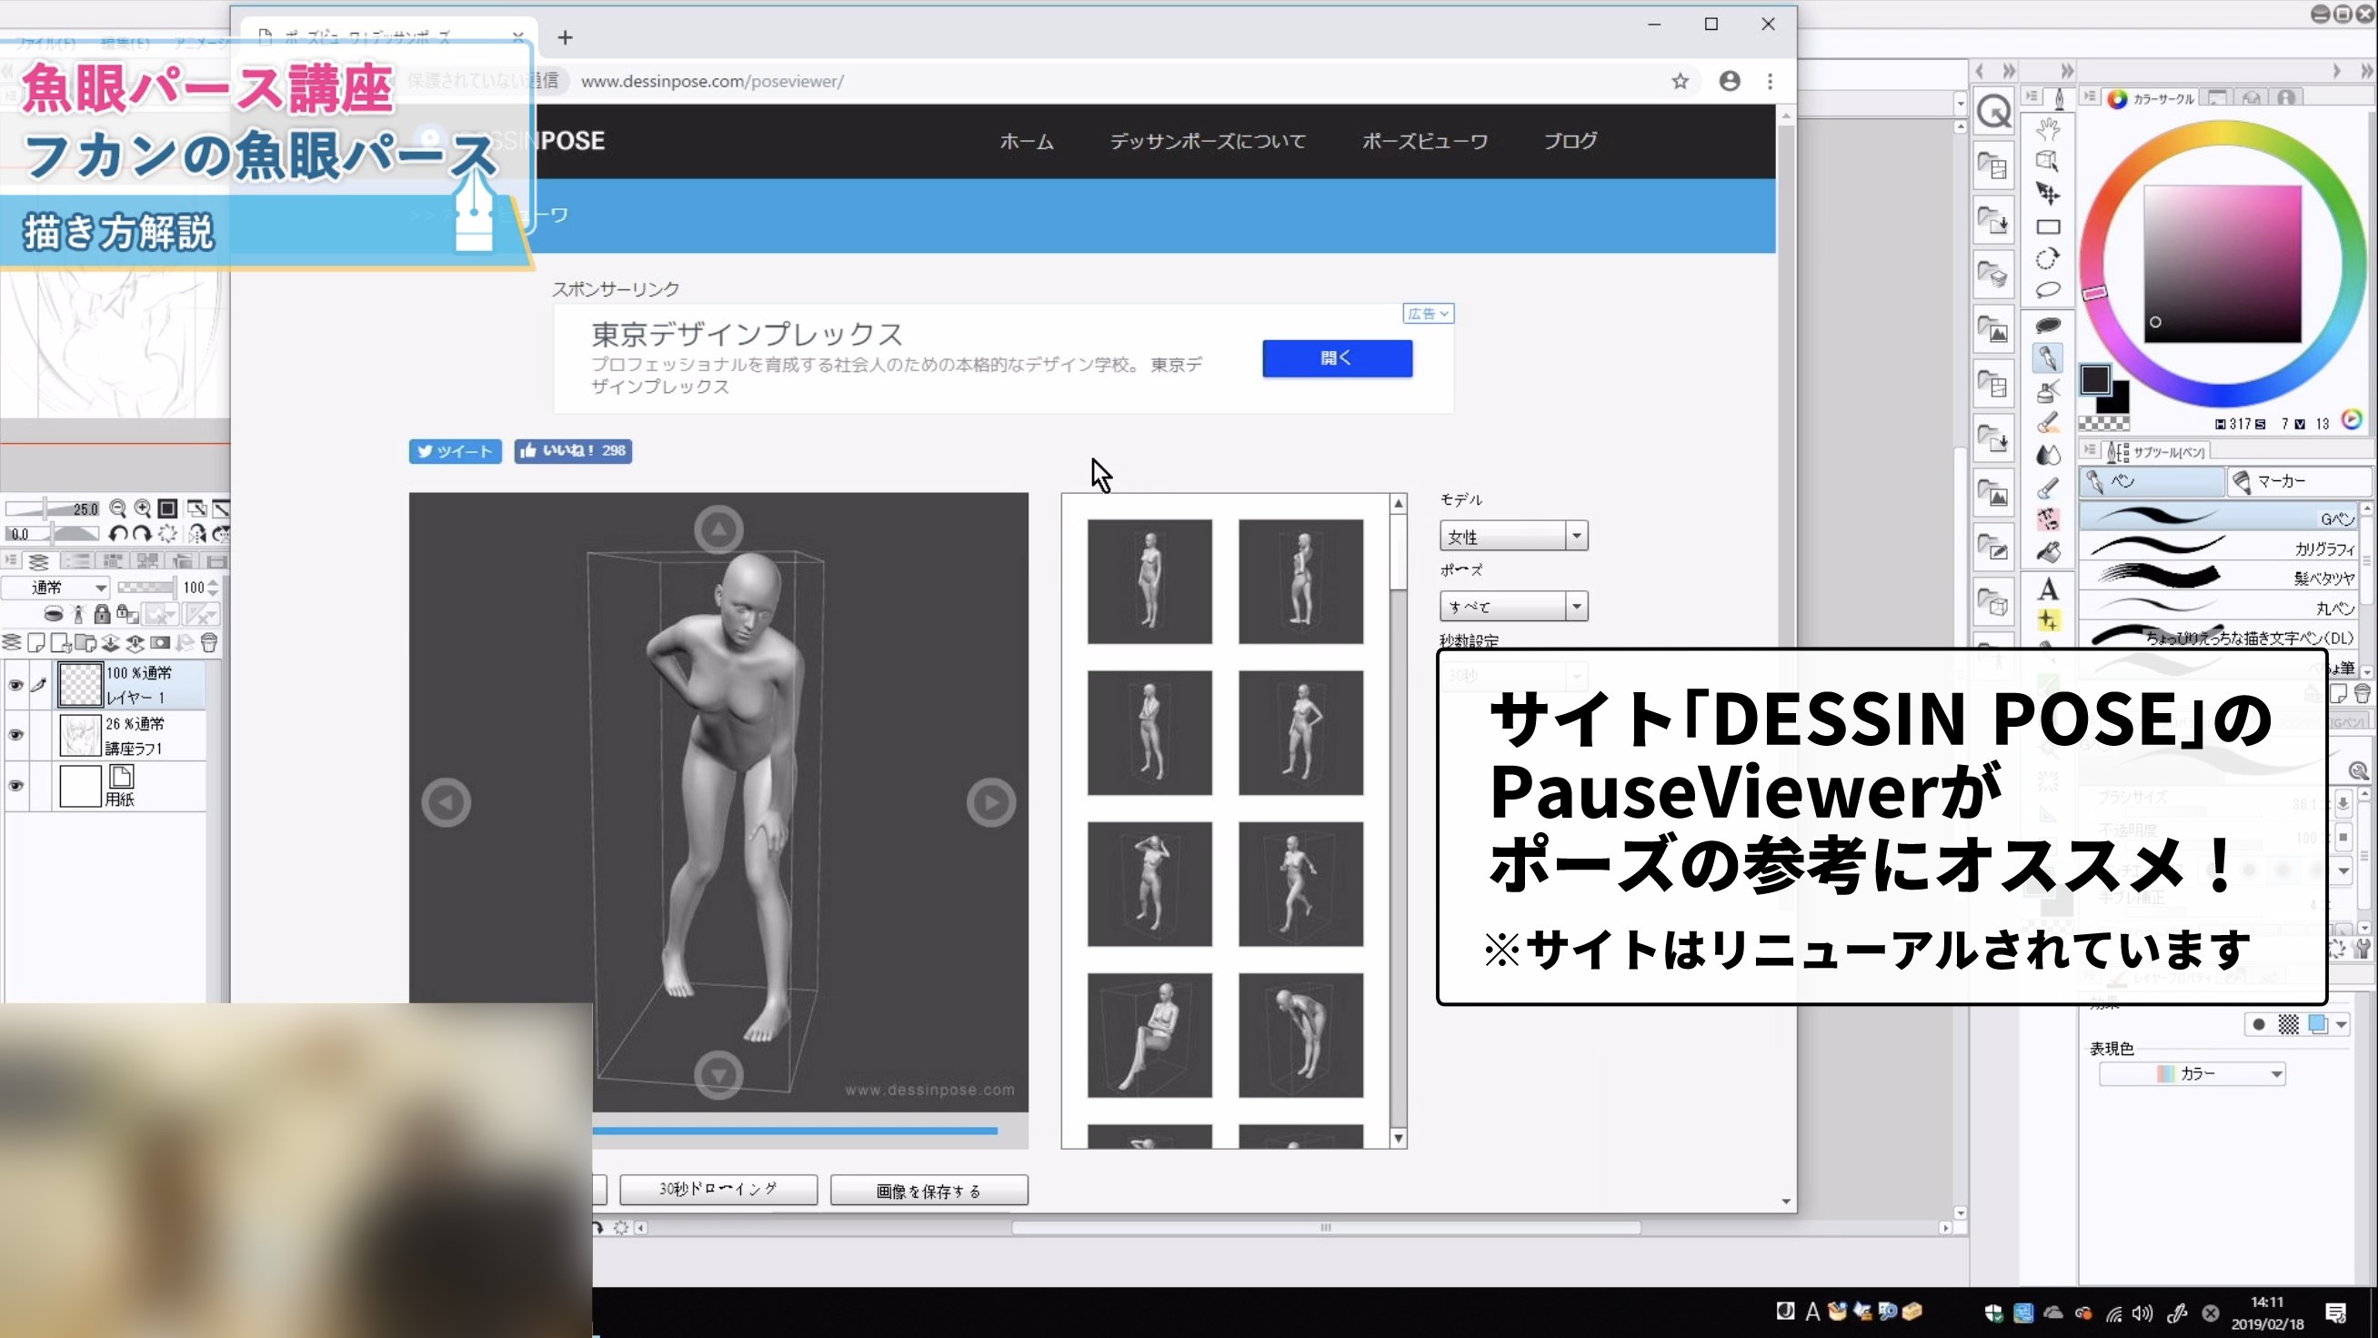Image resolution: width=2378 pixels, height=1338 pixels.
Task: Click the 30秒ドローイング button
Action: (x=717, y=1190)
